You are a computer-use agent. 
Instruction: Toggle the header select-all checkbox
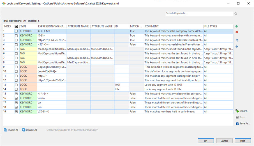coord(16,26)
